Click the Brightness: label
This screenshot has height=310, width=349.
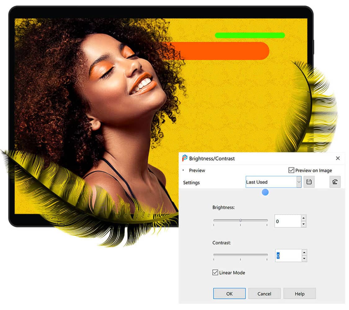pos(223,207)
